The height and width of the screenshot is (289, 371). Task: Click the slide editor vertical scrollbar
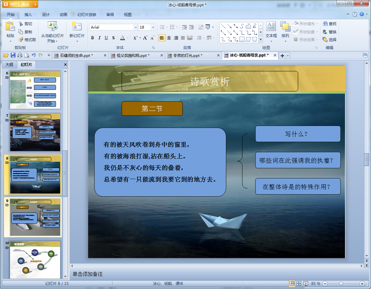coord(367,159)
